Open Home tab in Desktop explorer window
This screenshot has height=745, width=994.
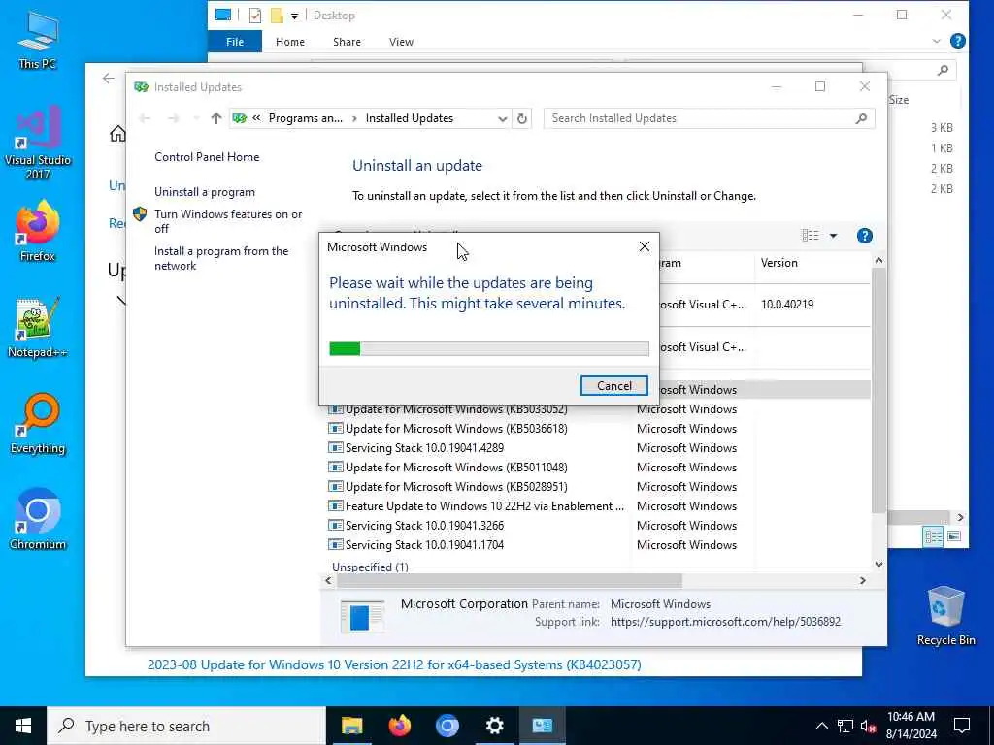tap(289, 42)
